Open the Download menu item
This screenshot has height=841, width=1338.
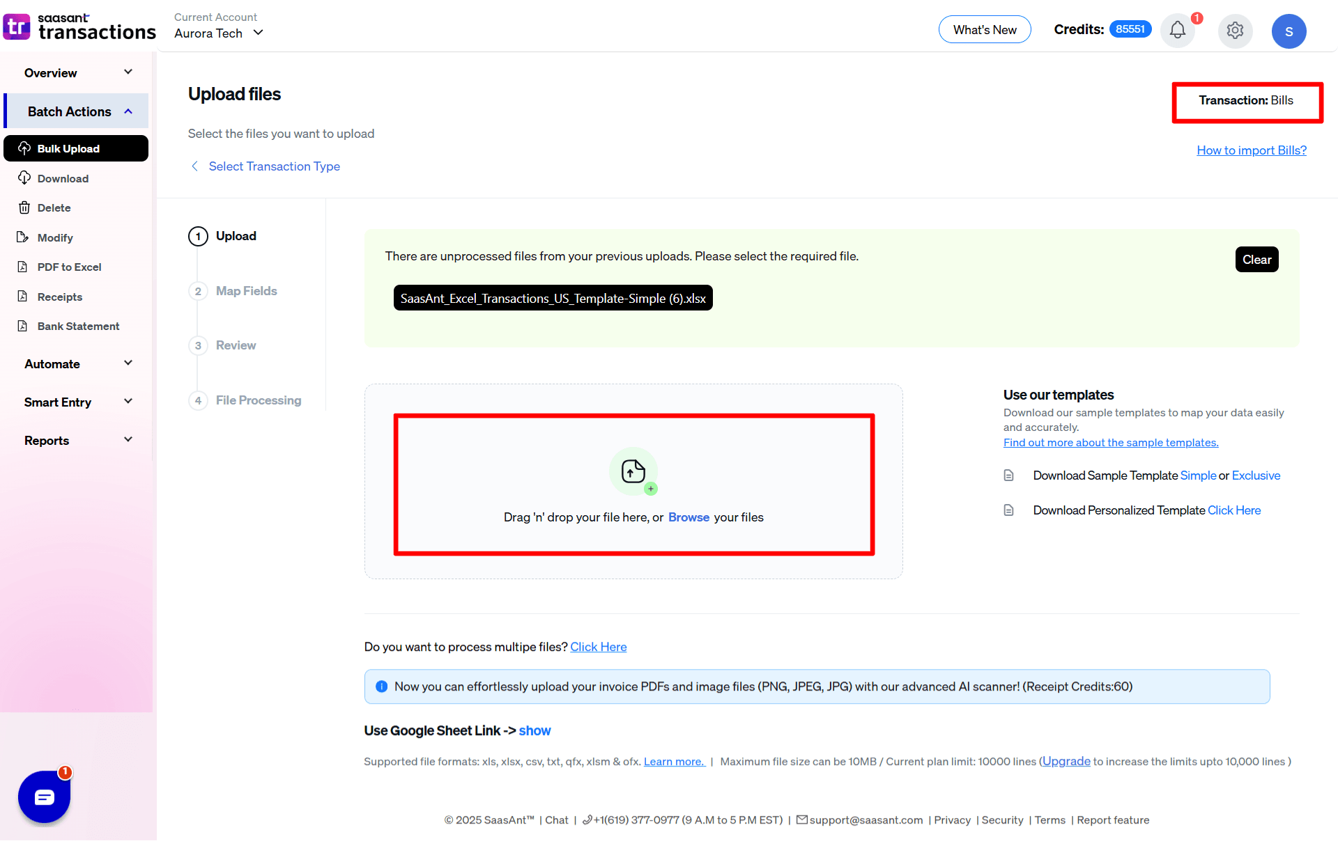coord(63,178)
